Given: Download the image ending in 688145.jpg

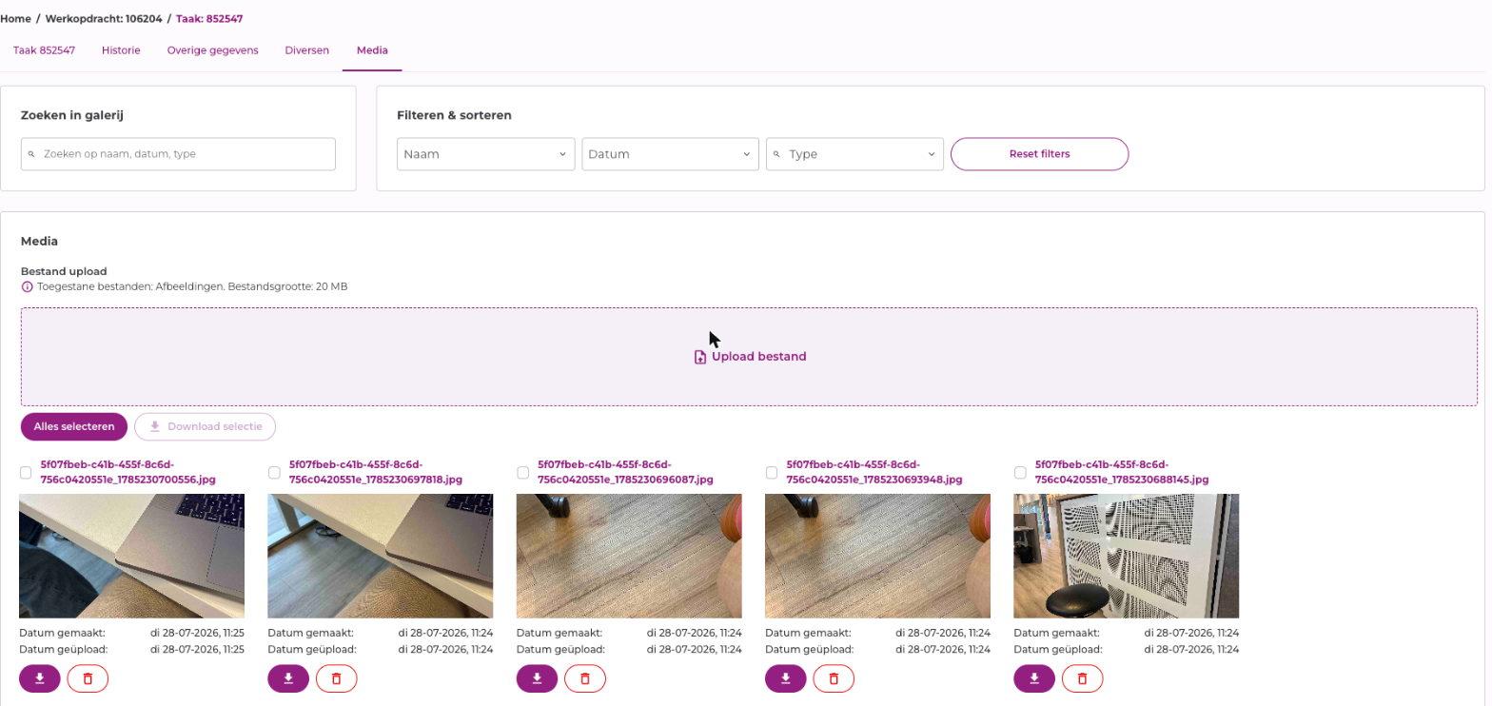Looking at the screenshot, I should tap(1034, 678).
